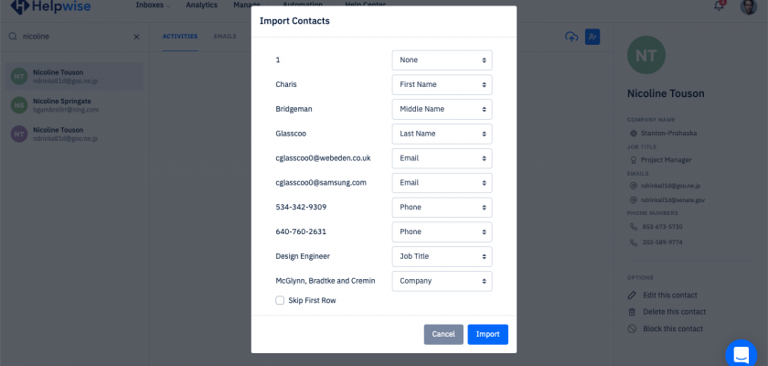Click the pencil icon for Edit contact
The height and width of the screenshot is (366, 768).
pos(632,295)
